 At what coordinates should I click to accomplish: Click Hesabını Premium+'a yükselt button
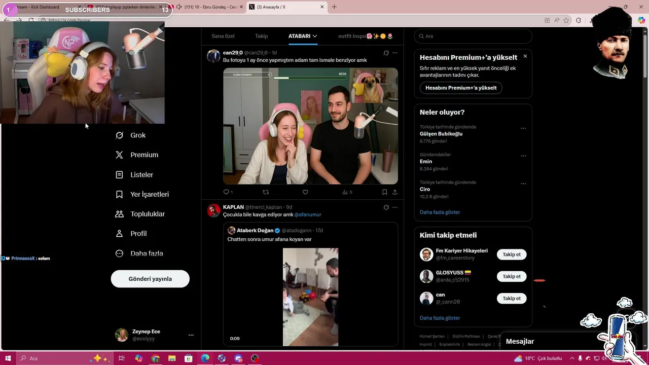461,88
